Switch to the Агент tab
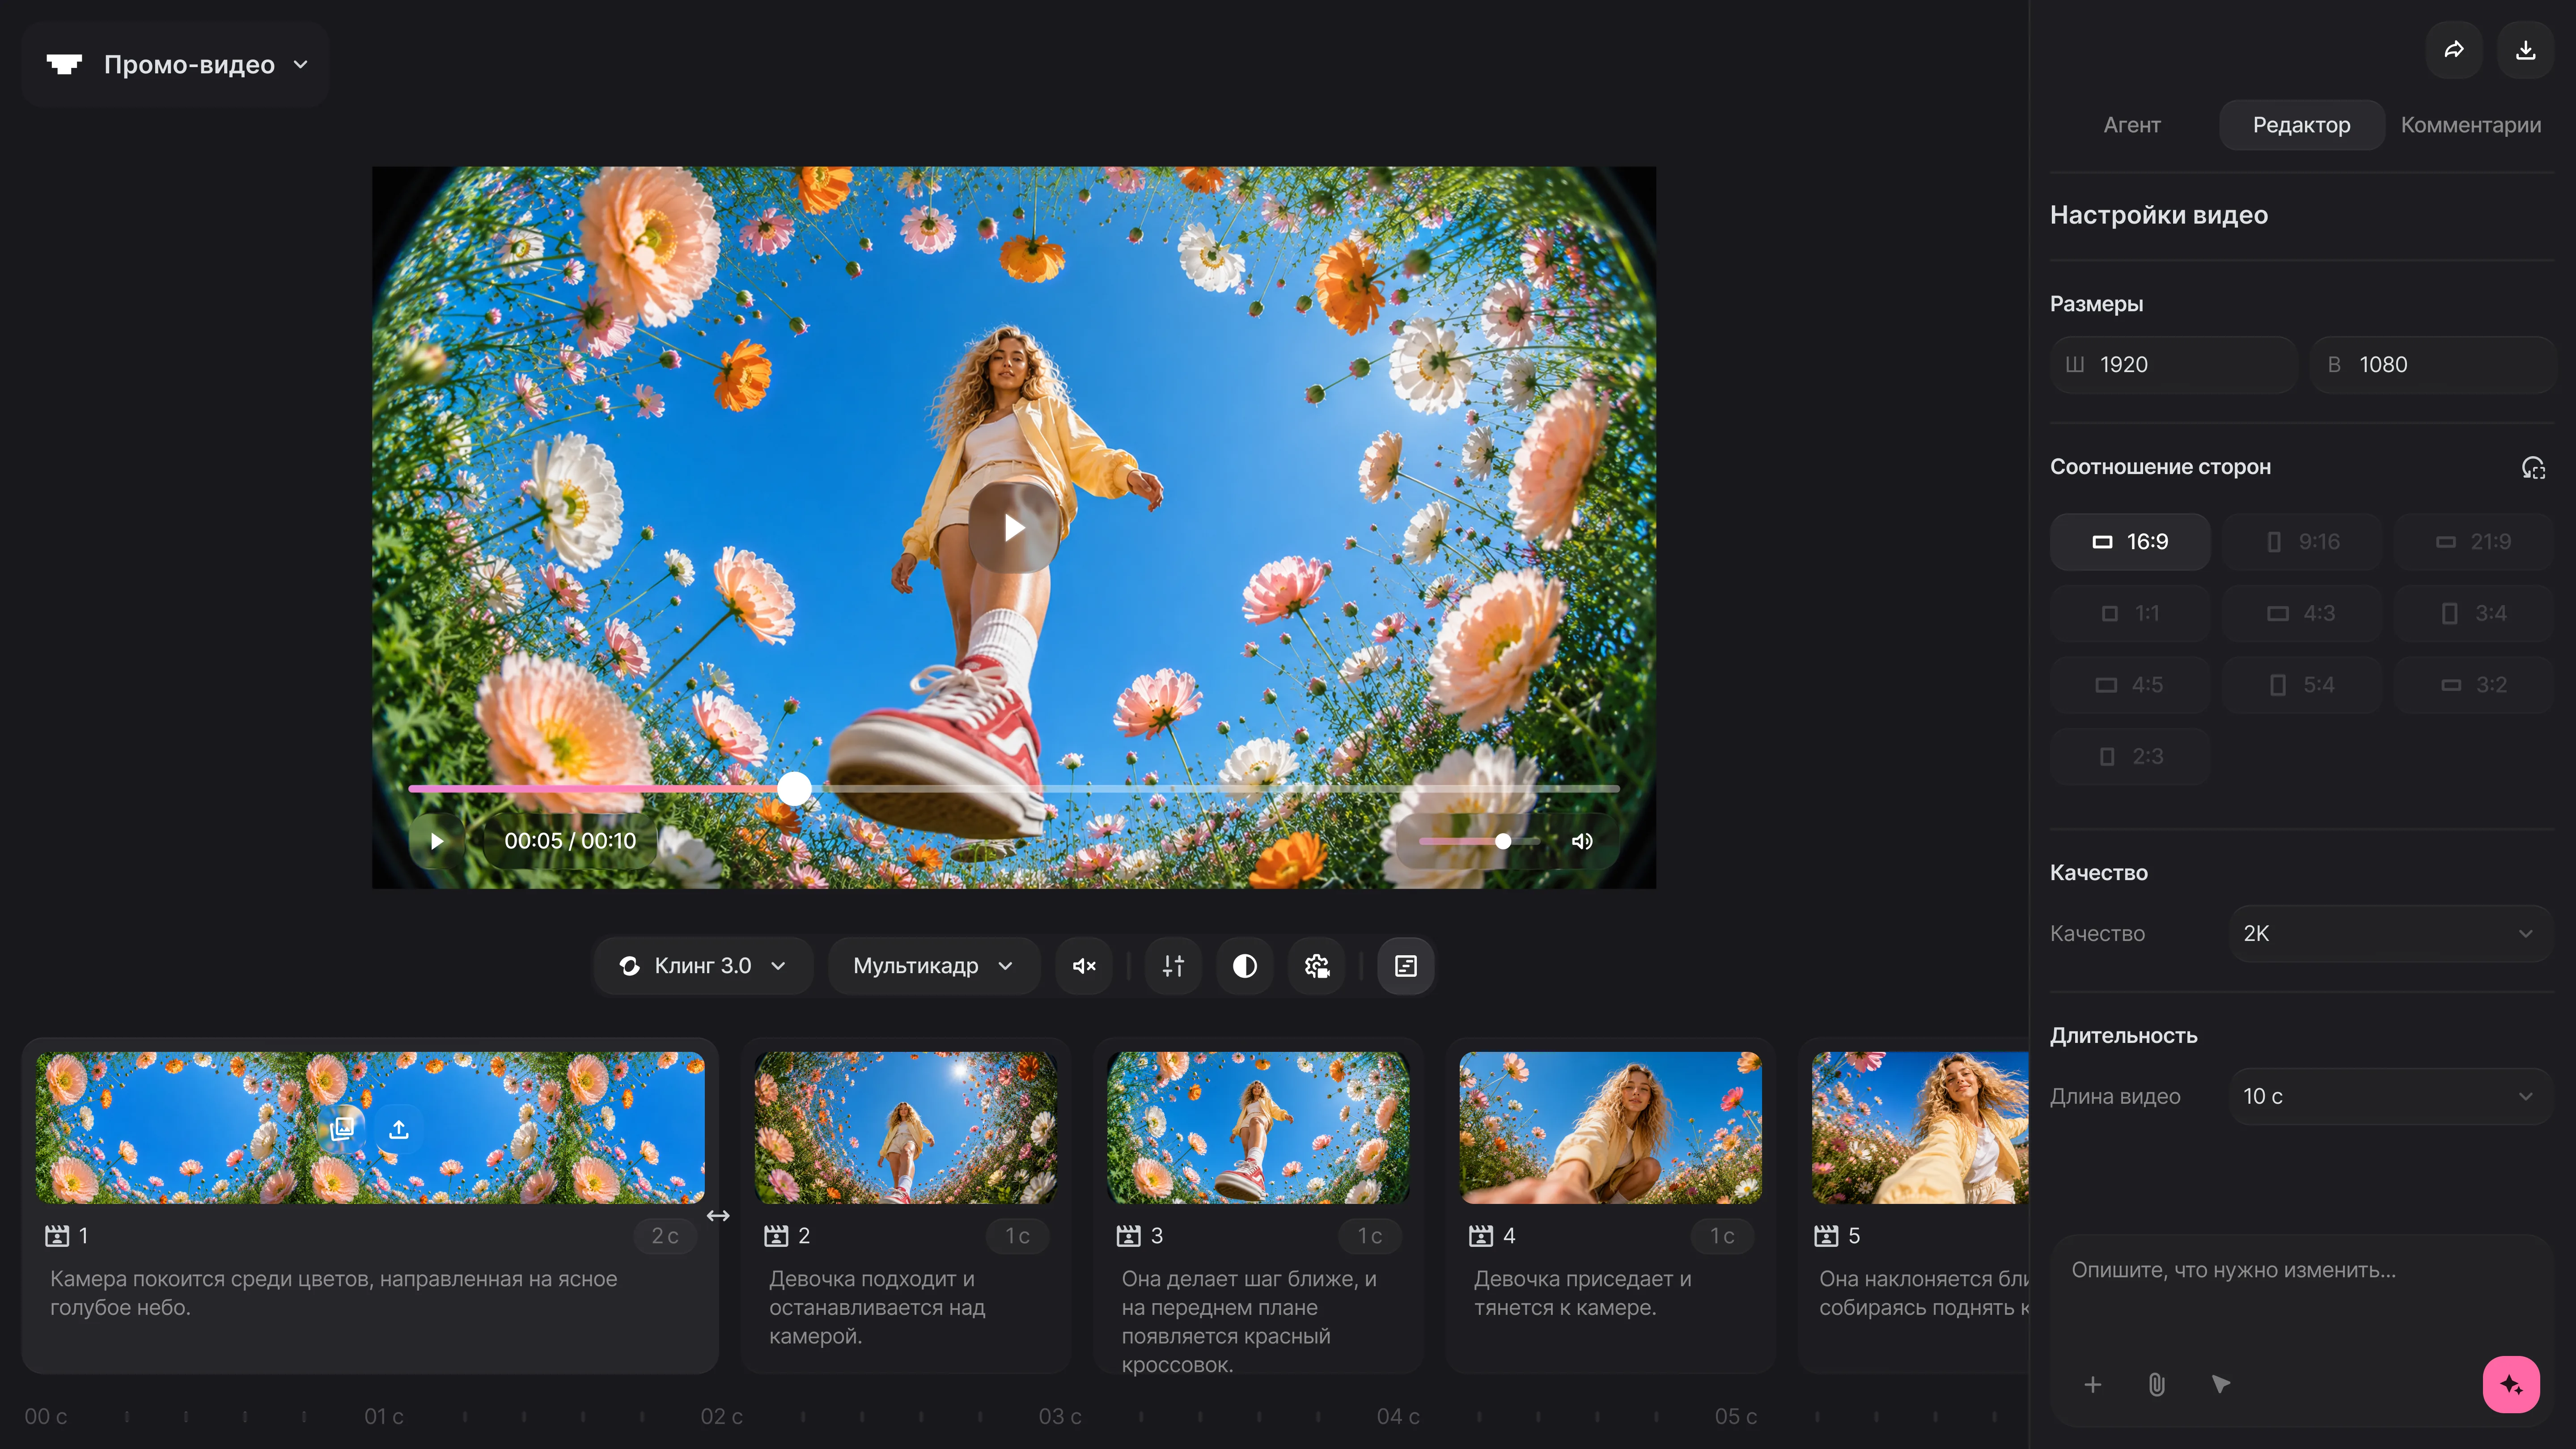Image resolution: width=2576 pixels, height=1449 pixels. tap(2132, 125)
